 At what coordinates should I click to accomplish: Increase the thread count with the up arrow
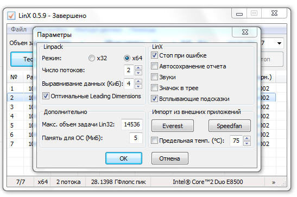138,67
